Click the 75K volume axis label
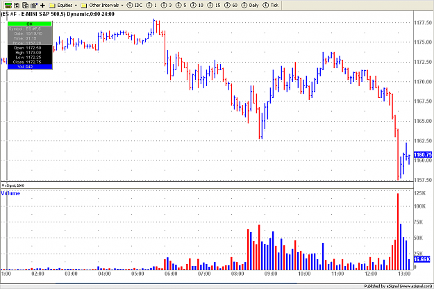Image resolution: width=434 pixels, height=289 pixels. coord(419,222)
